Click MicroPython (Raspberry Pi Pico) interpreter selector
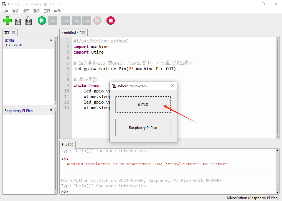Screen dimensions: 282x201 coord(253,198)
